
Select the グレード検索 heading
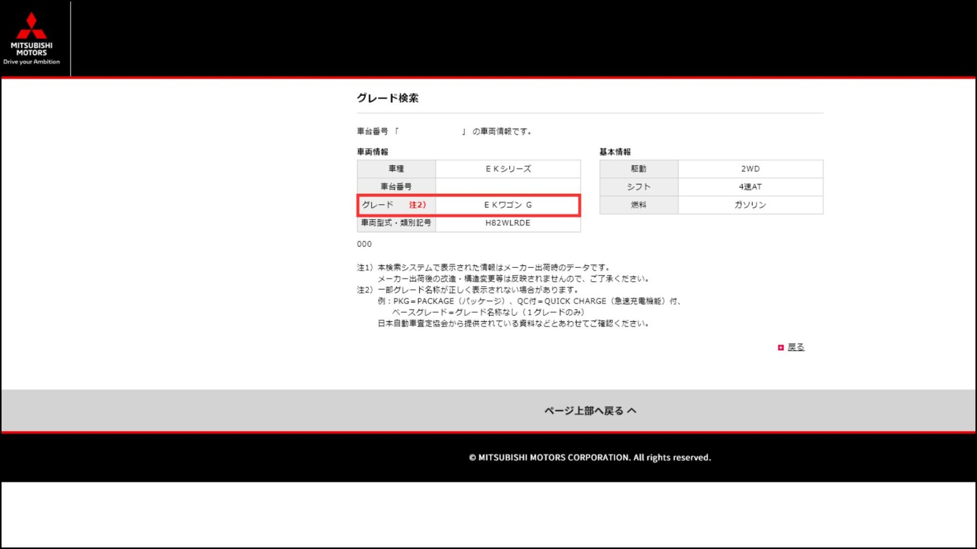(x=387, y=98)
